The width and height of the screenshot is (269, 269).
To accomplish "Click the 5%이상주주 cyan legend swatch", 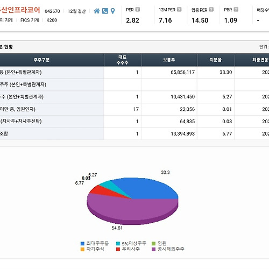I will pyautogui.click(x=118, y=243).
